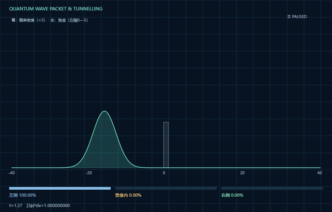Click the 左侧 100.00% label
The height and width of the screenshot is (212, 332).
(23, 195)
